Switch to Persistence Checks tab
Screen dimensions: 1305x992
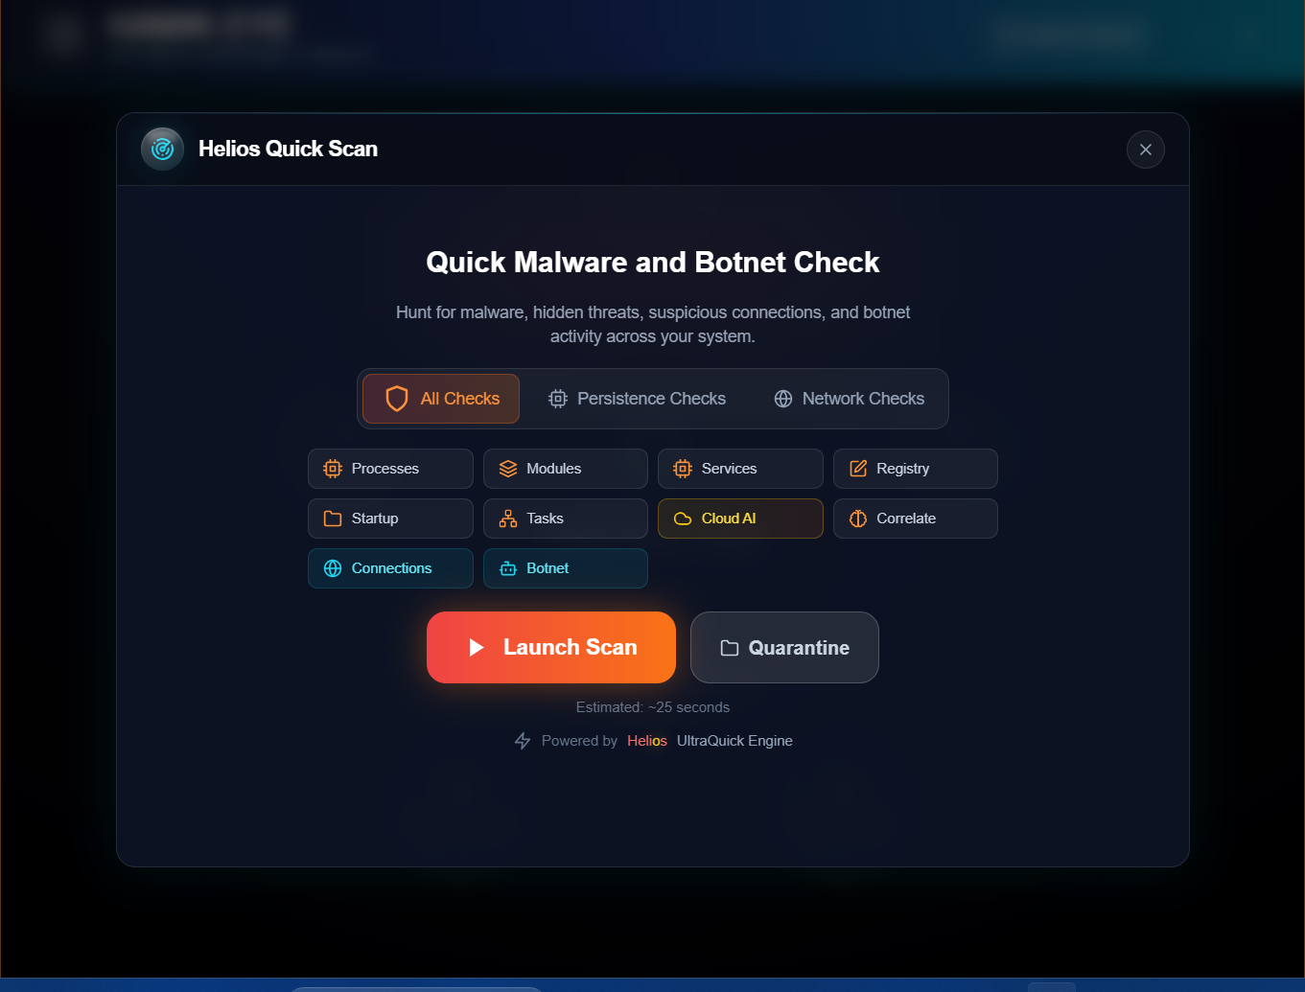point(637,399)
